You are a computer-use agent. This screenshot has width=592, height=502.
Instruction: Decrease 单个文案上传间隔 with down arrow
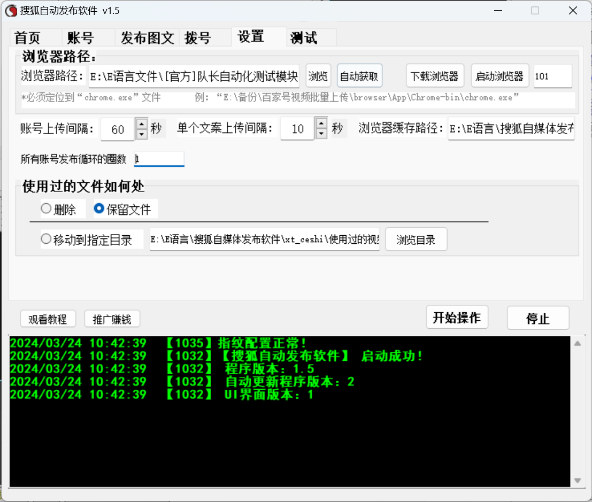(321, 134)
